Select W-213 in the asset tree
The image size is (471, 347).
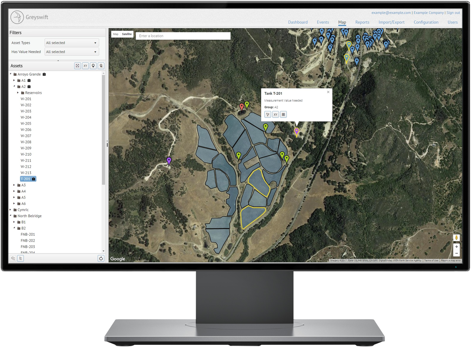click(26, 173)
